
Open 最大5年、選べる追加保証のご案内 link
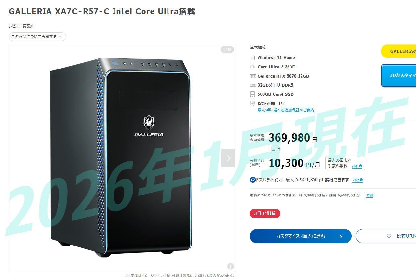(x=286, y=110)
